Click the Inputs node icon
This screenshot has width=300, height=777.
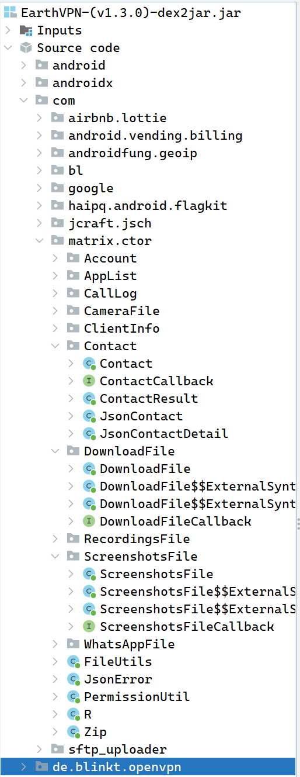[26, 30]
